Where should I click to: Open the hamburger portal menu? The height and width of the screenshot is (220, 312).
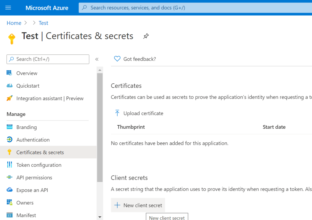tap(8, 8)
